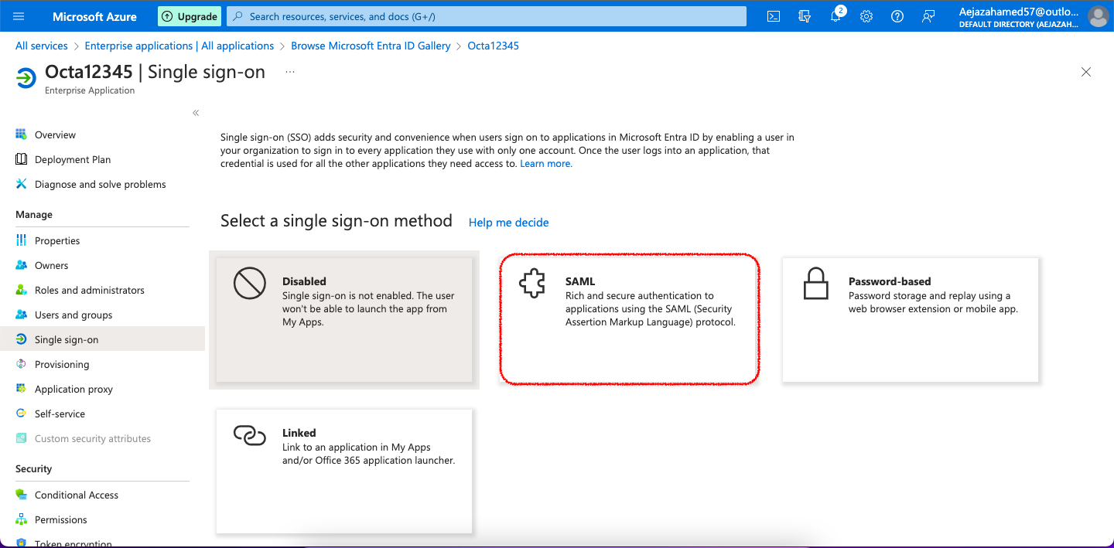Screen dimensions: 1114x548
Task: Click the Provisioning sidebar icon
Action: click(x=21, y=364)
